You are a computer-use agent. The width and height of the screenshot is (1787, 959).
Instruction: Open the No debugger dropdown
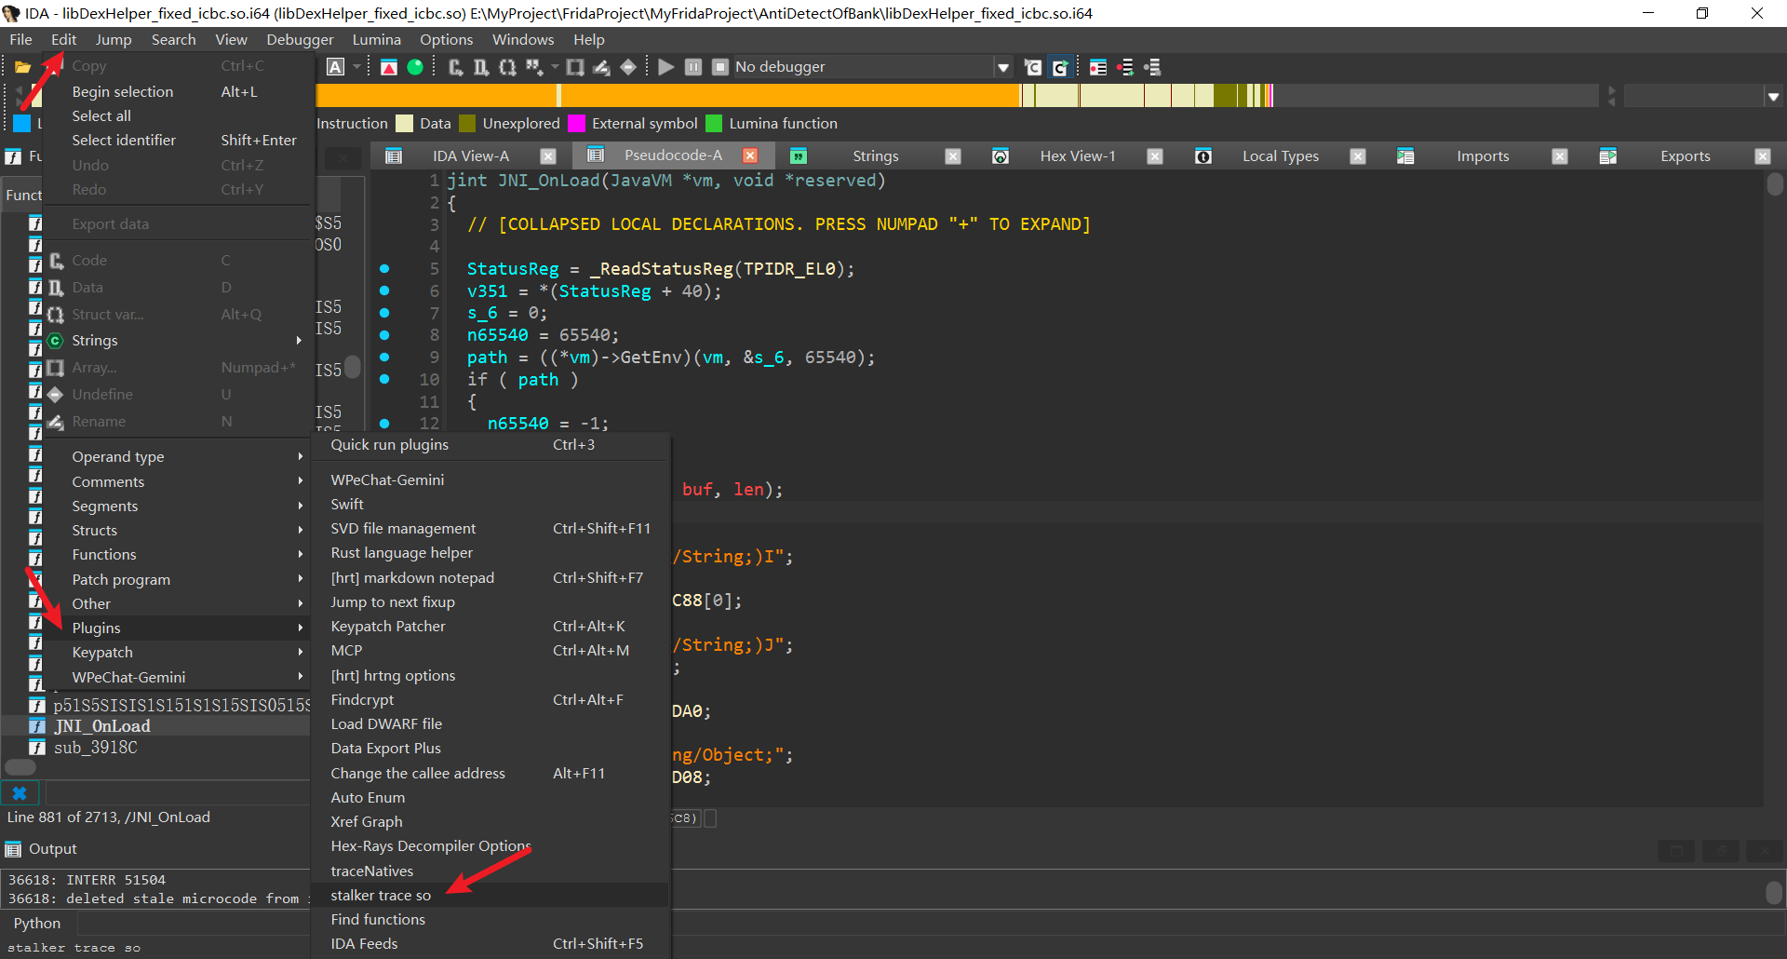(1002, 67)
